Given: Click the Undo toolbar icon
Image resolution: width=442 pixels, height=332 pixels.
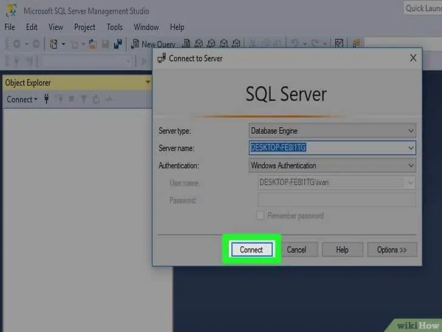Looking at the screenshot, I should 294,44.
